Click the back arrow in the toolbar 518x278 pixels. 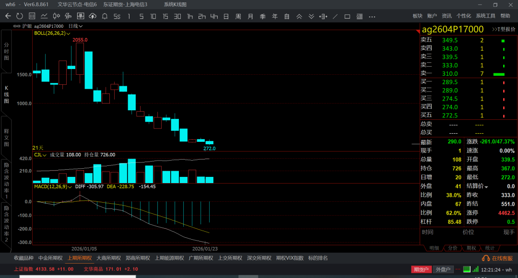pos(8,16)
